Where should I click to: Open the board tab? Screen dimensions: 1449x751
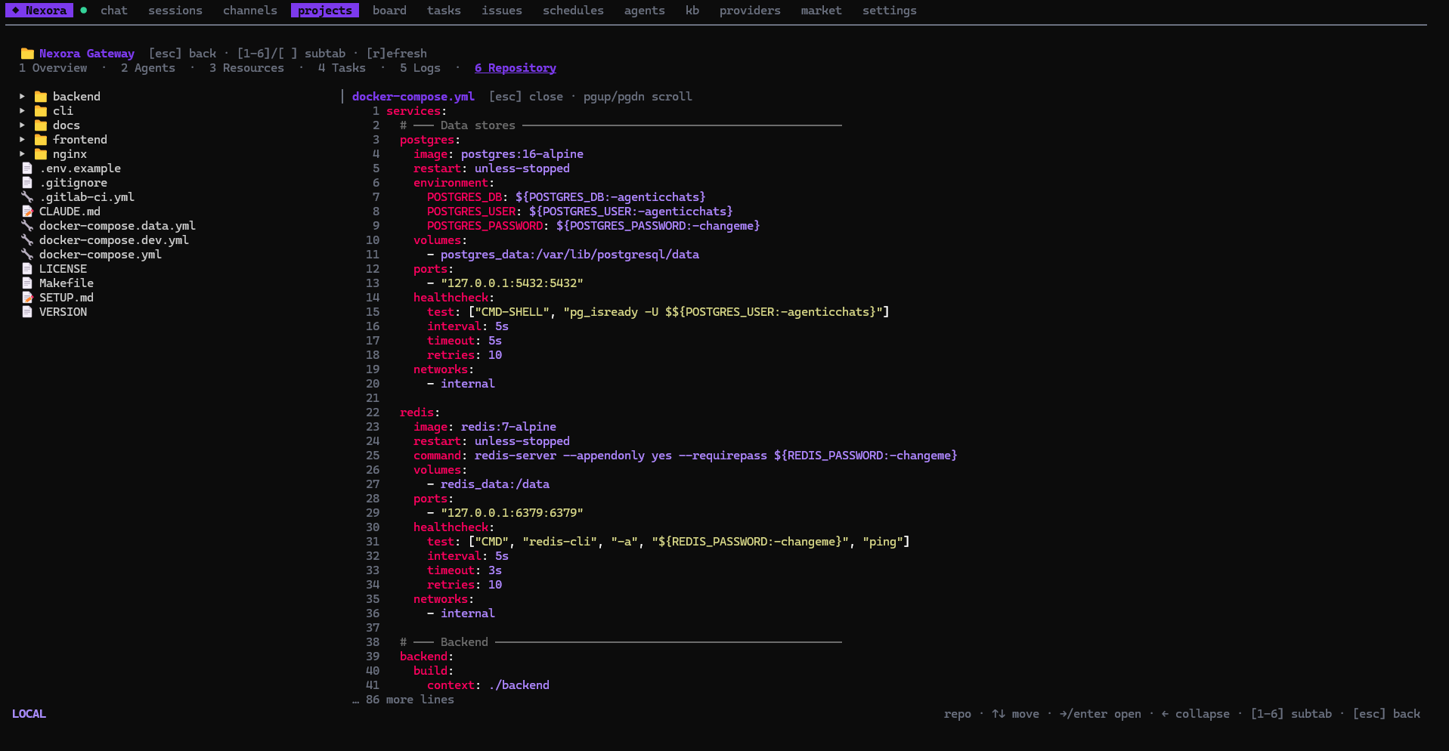[x=389, y=11]
